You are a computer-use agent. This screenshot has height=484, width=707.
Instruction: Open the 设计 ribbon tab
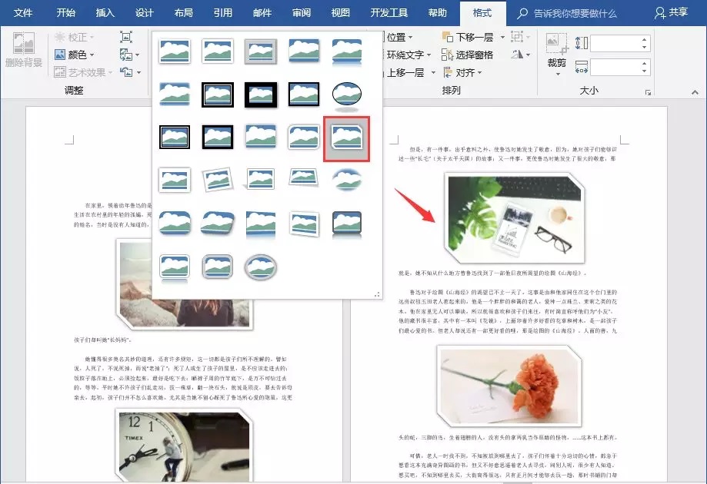145,12
